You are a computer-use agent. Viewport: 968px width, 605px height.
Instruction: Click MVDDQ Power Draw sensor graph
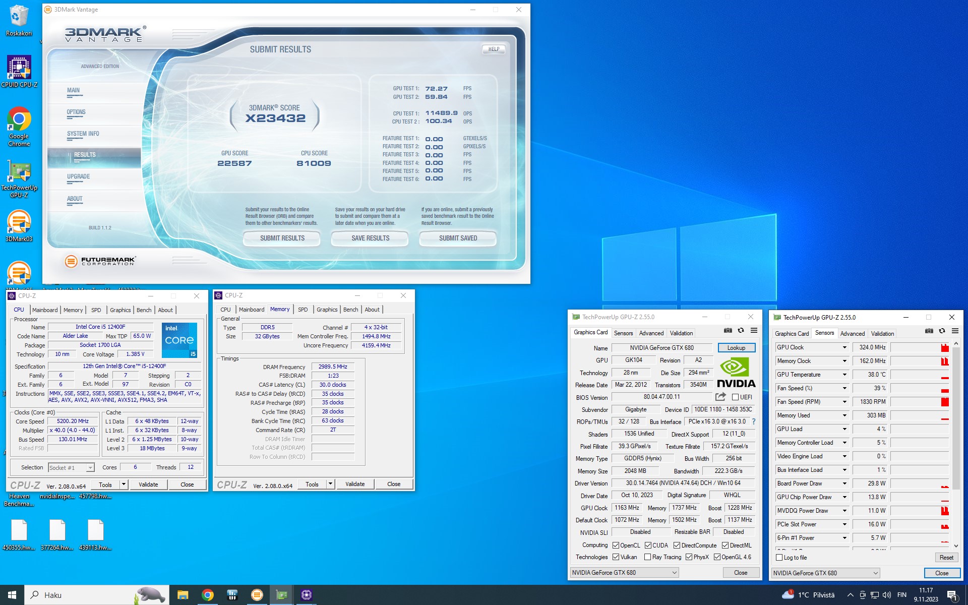919,511
